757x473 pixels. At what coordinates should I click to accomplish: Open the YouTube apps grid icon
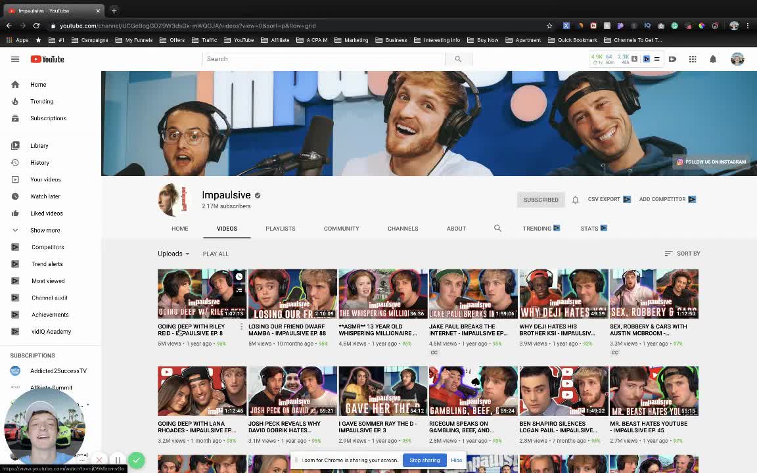[x=693, y=59]
